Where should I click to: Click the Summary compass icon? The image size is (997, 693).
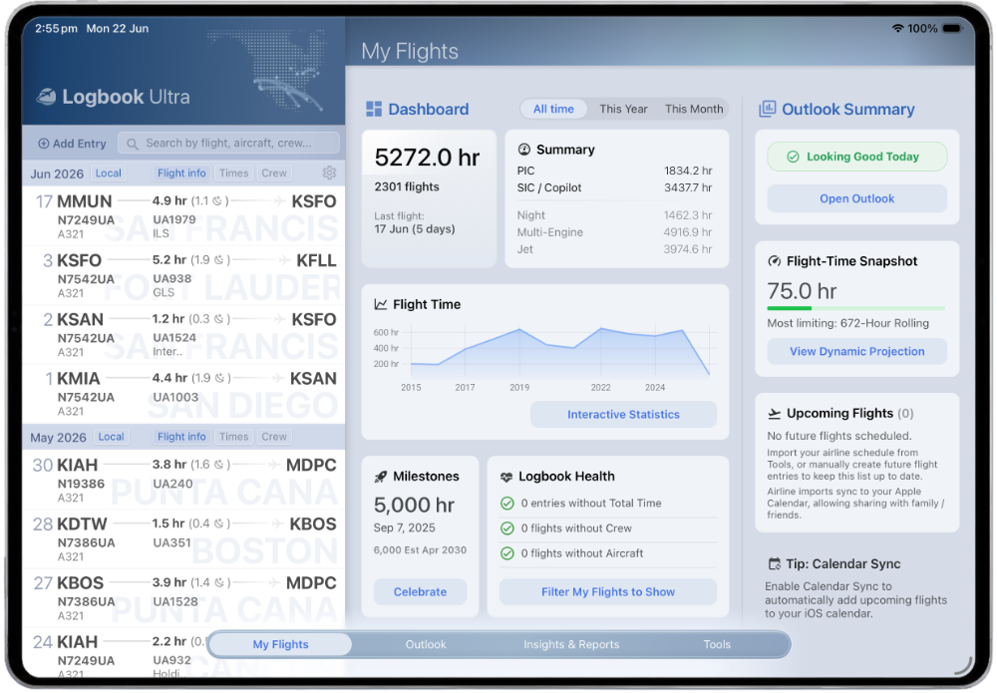point(524,150)
